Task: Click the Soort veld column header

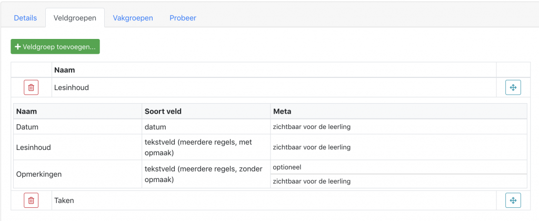Action: tap(163, 112)
